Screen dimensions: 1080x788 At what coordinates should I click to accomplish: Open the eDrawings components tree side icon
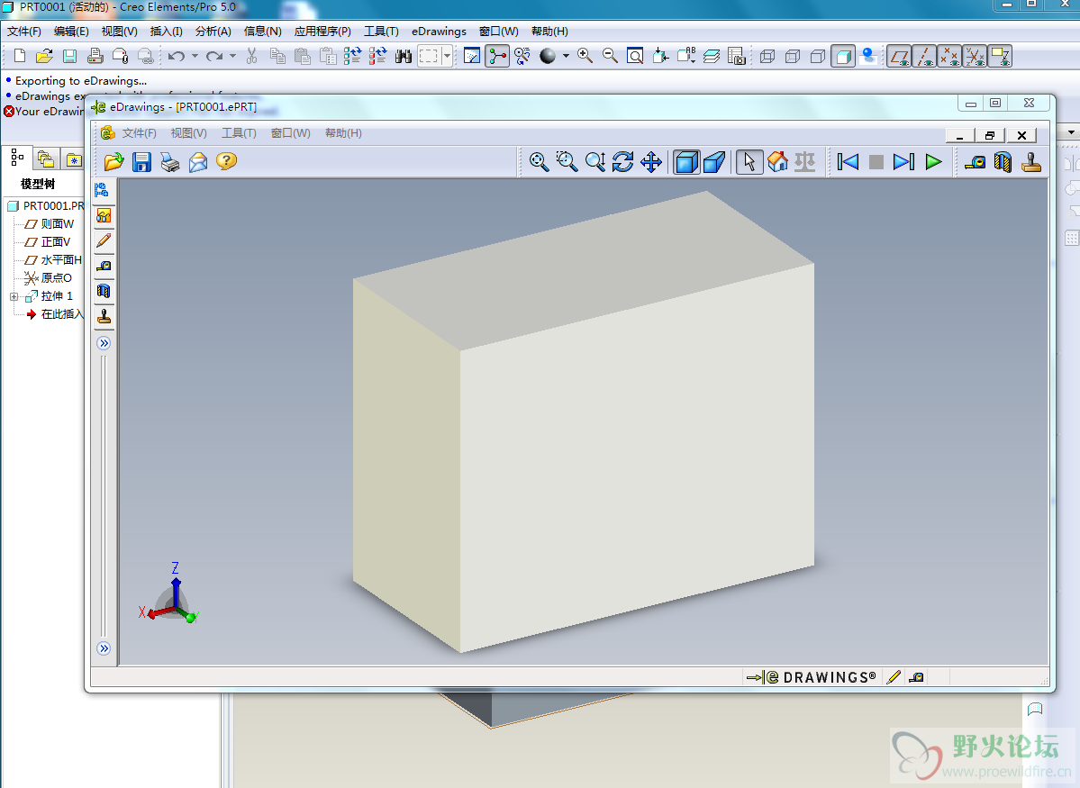[x=103, y=191]
